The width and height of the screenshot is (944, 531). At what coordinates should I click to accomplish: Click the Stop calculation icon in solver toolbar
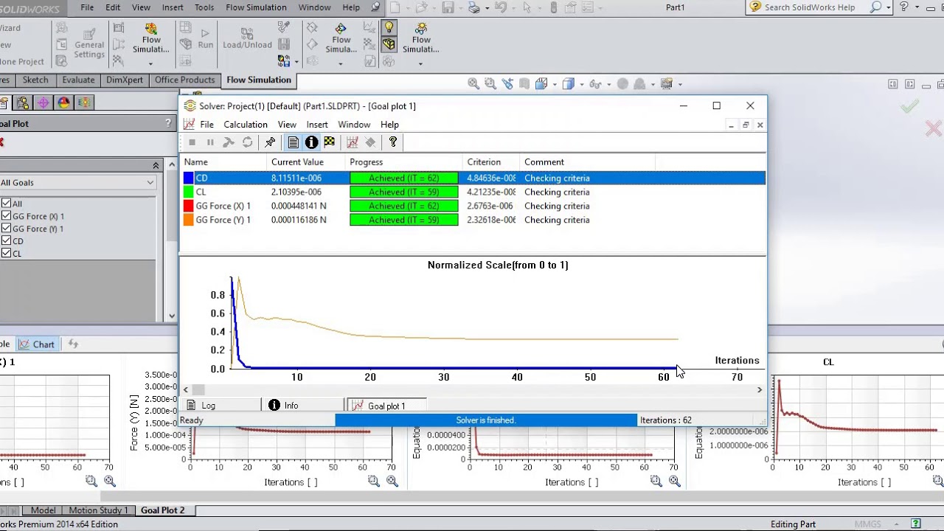click(192, 142)
